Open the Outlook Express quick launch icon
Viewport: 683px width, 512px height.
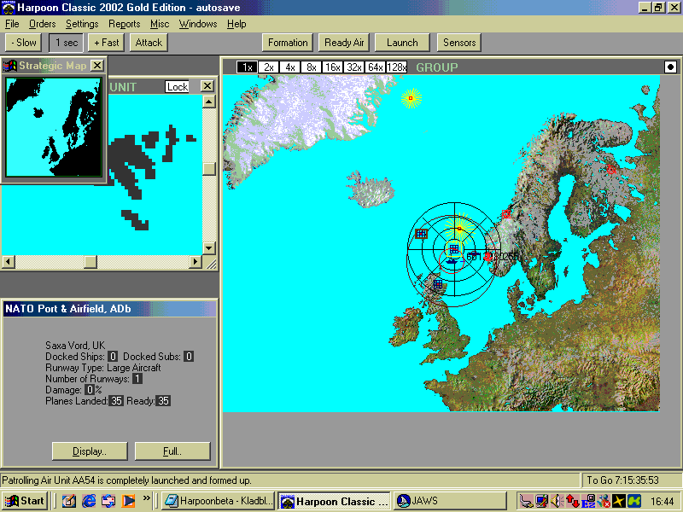(x=109, y=501)
